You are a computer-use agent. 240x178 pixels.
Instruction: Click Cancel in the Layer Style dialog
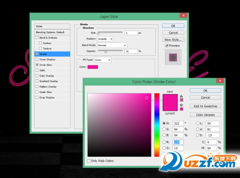click(x=173, y=33)
